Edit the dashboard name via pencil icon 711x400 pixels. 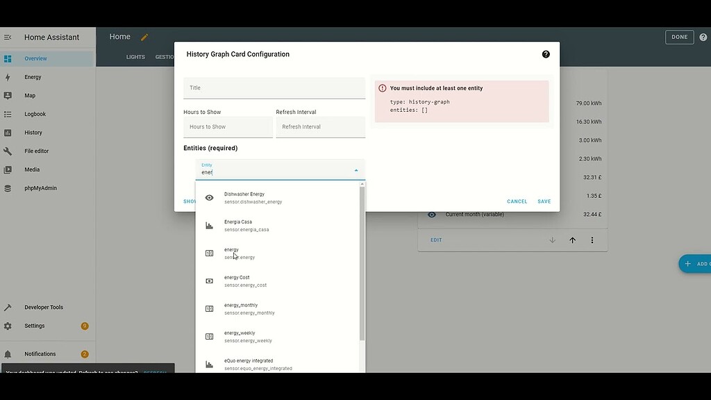(x=144, y=36)
